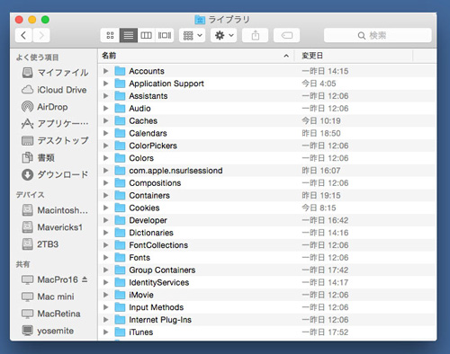The height and width of the screenshot is (354, 450).
Task: Click the date 昨日 18:50
Action: click(x=321, y=133)
